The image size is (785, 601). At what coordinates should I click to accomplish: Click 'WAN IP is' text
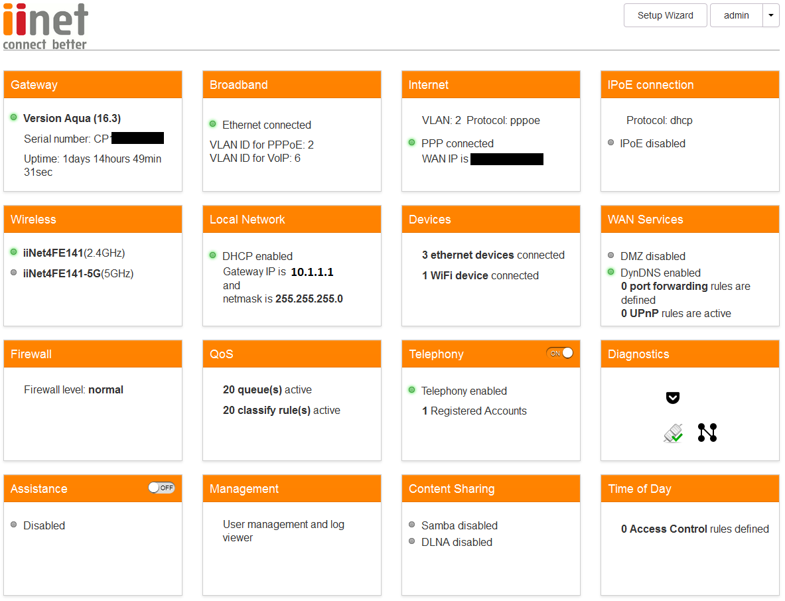(x=445, y=159)
